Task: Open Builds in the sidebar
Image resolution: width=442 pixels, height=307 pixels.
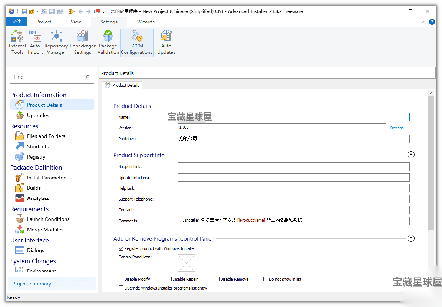Action: pos(34,188)
